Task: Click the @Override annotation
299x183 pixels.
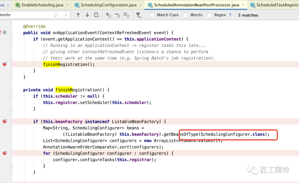Action: coord(34,26)
